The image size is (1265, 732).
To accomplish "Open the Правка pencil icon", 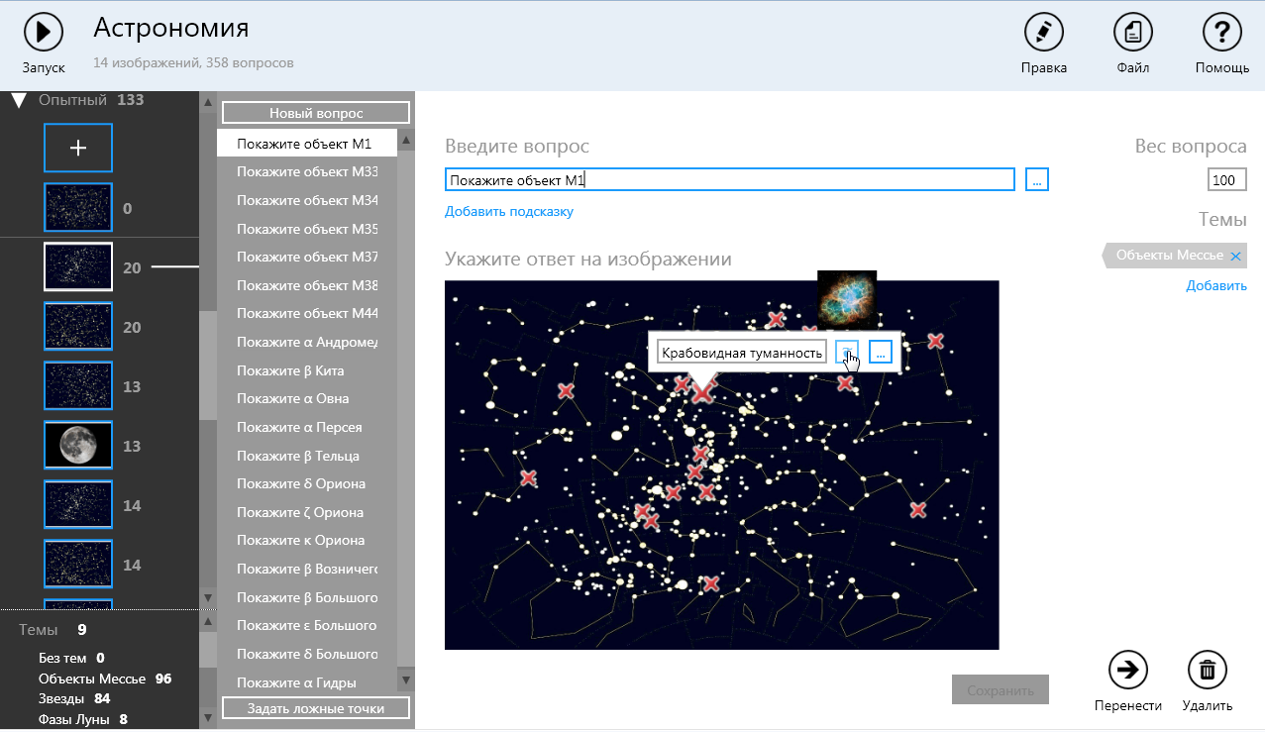I will [1043, 33].
